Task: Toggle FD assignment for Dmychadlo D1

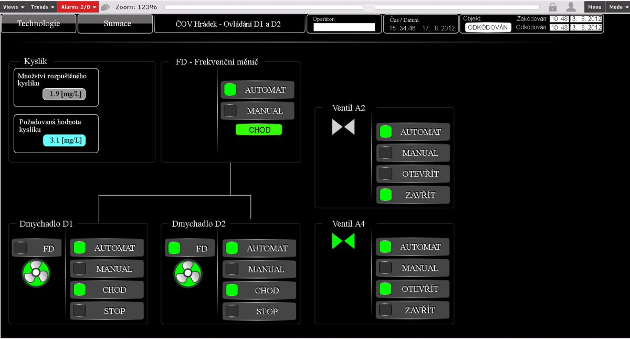Action: point(37,248)
